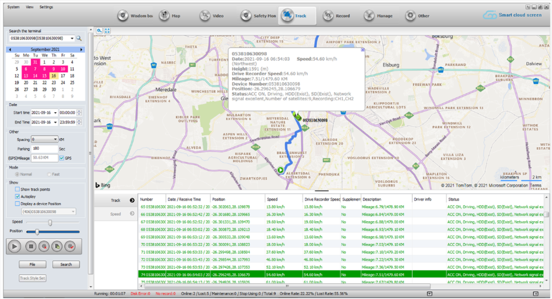Open the Spacing KM dropdown

click(55, 140)
